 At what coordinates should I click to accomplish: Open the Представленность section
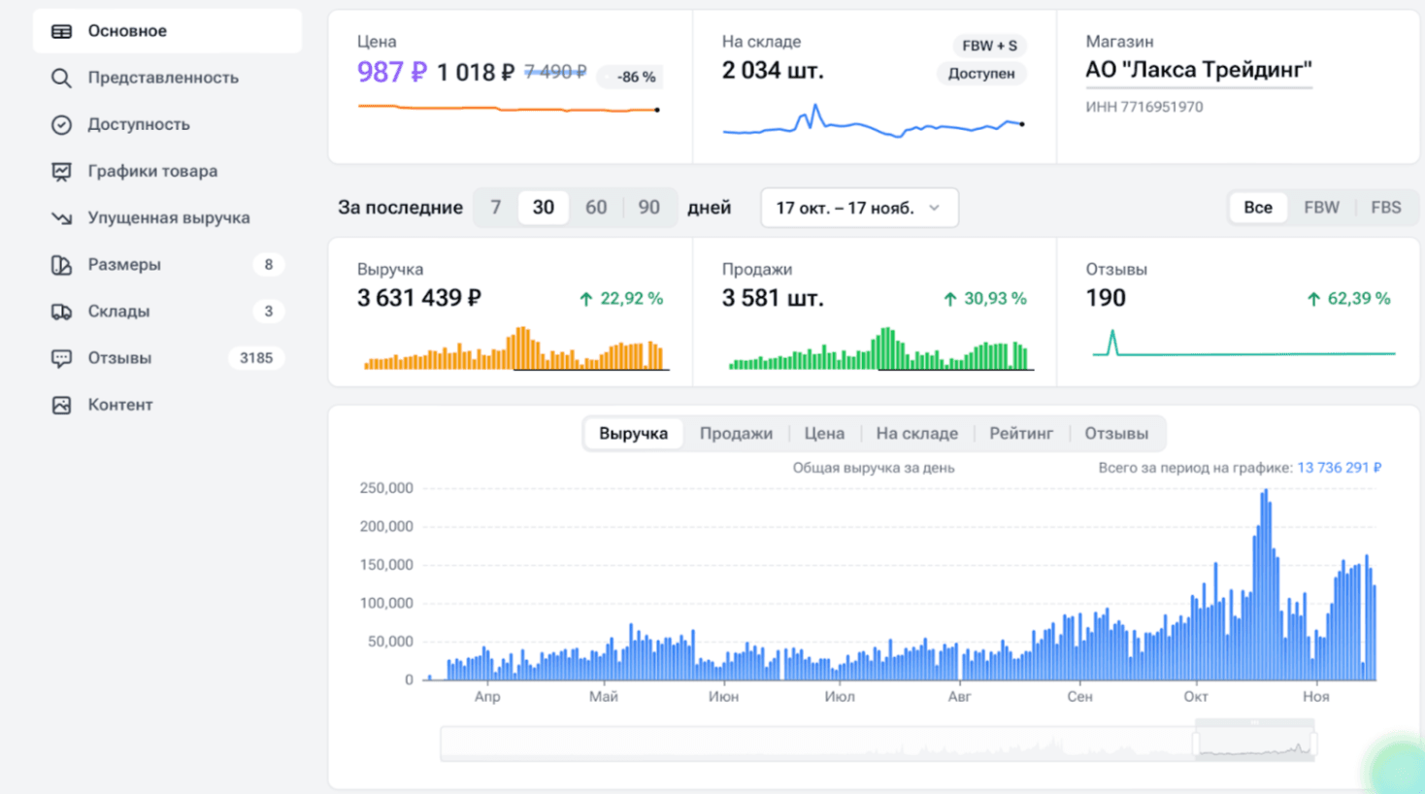(163, 78)
